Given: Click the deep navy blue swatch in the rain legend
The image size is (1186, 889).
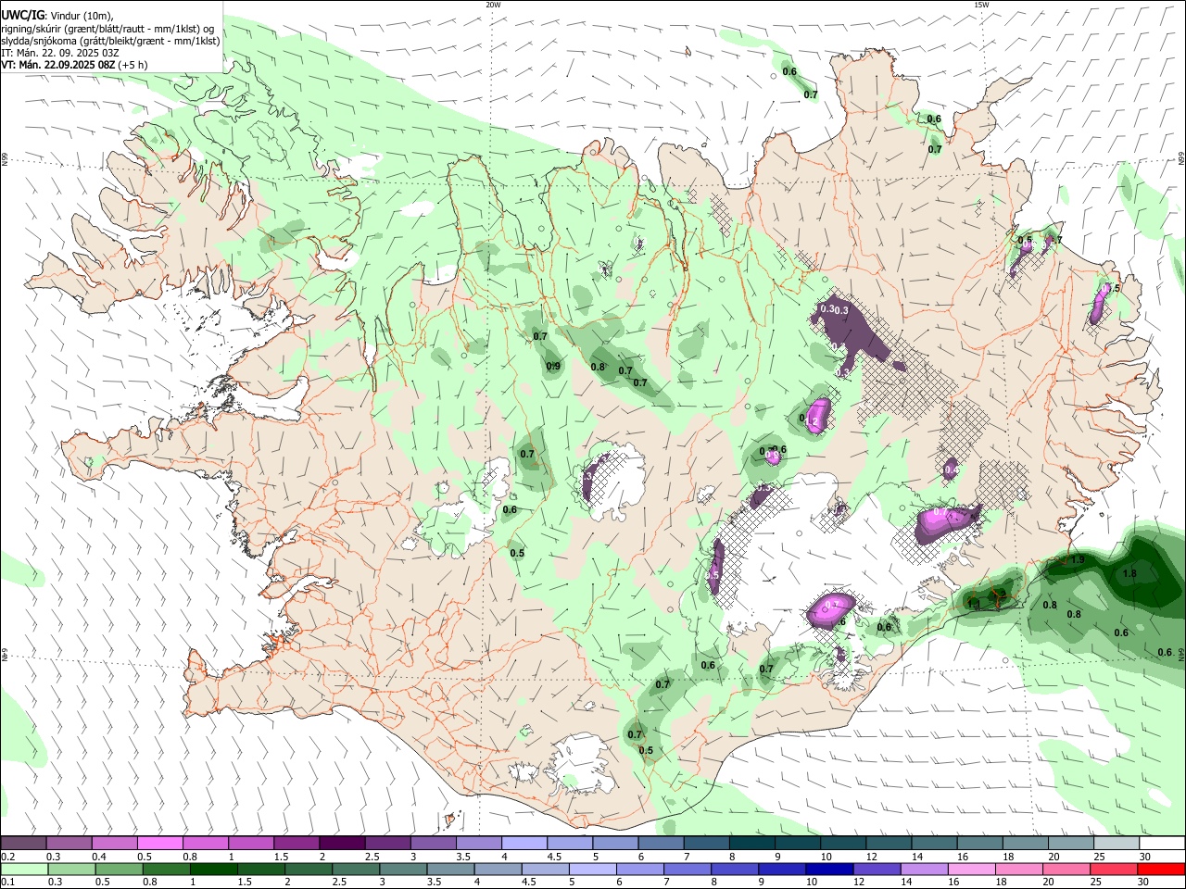Looking at the screenshot, I should [x=829, y=869].
